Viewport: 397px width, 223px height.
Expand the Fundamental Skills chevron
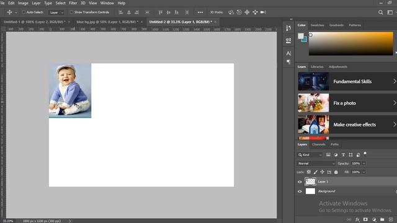pos(395,81)
